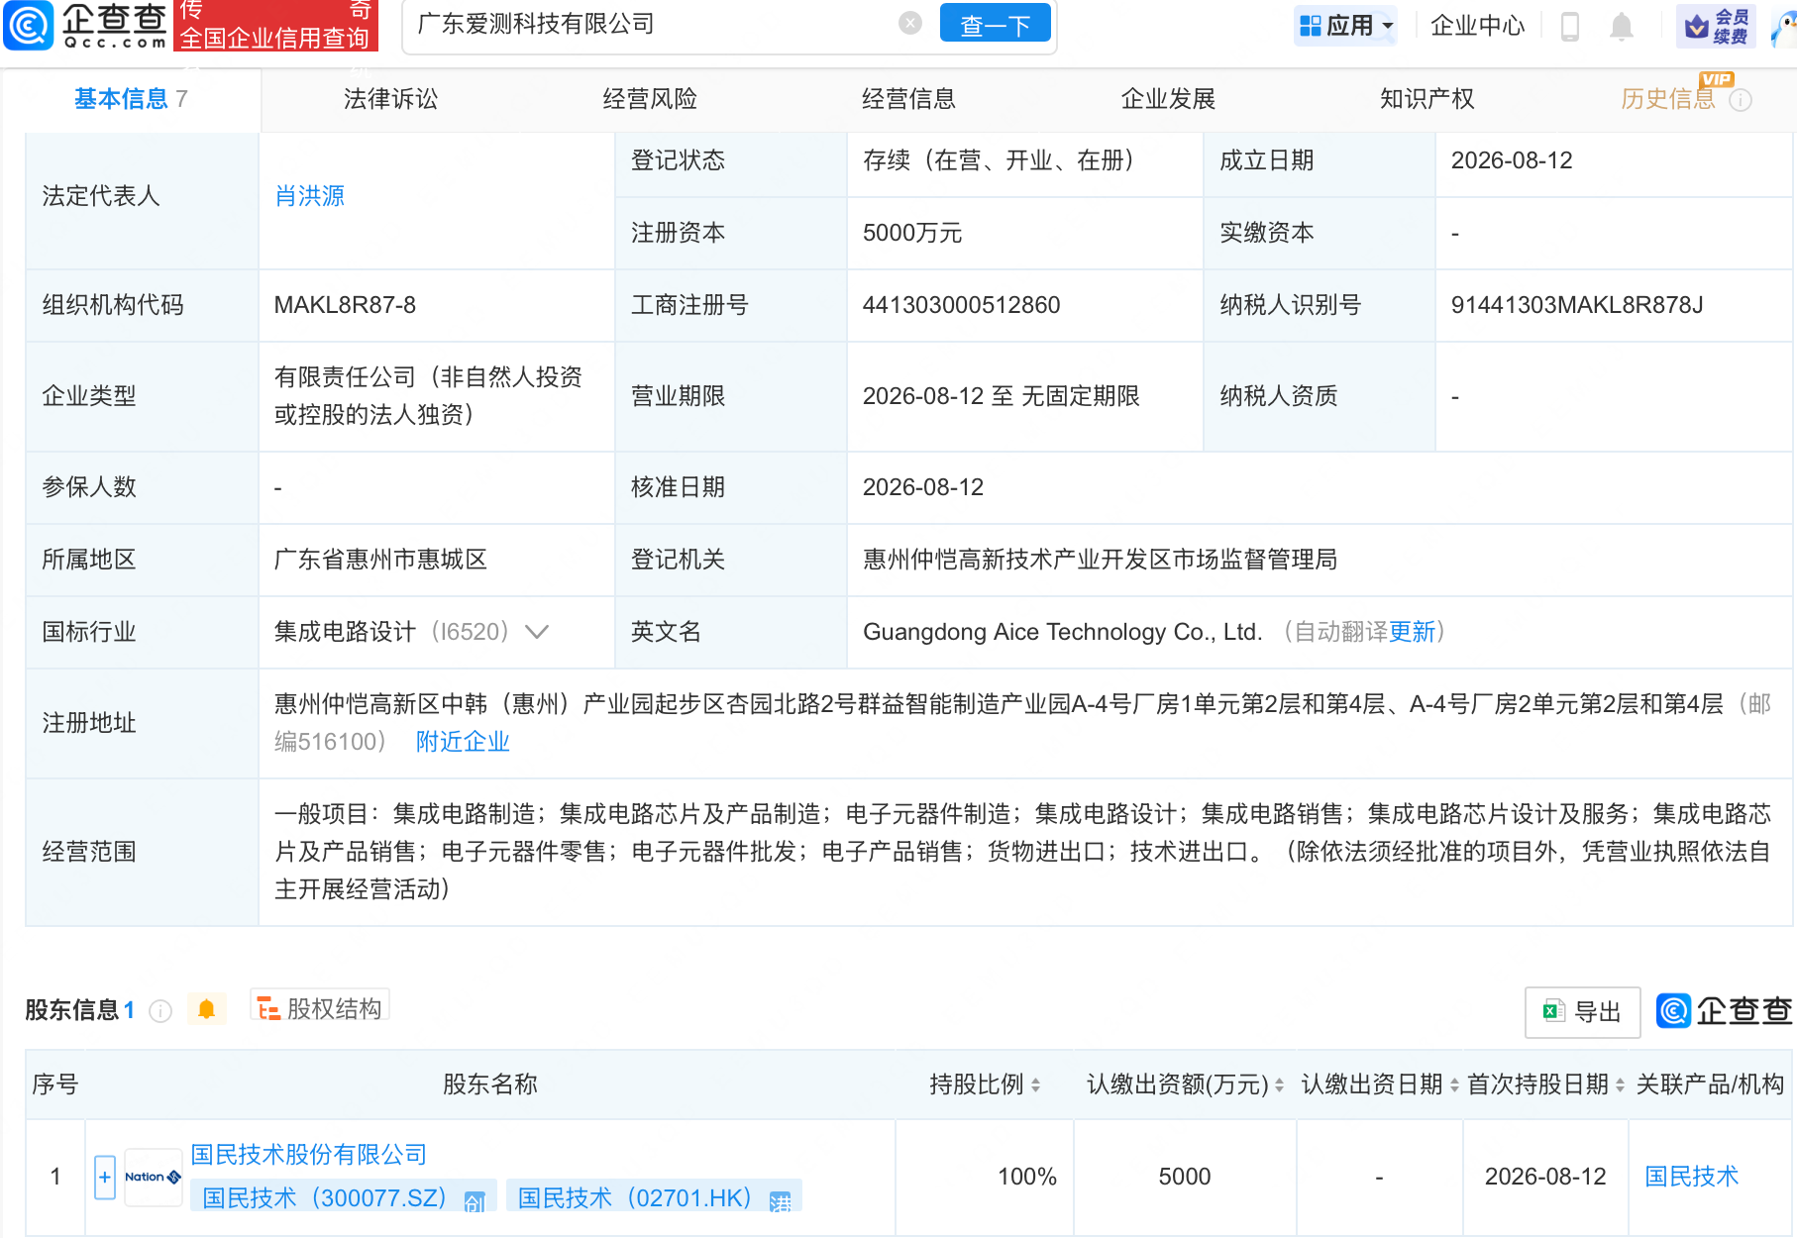Click the 创 badge after 300077.SZ

pos(475,1201)
